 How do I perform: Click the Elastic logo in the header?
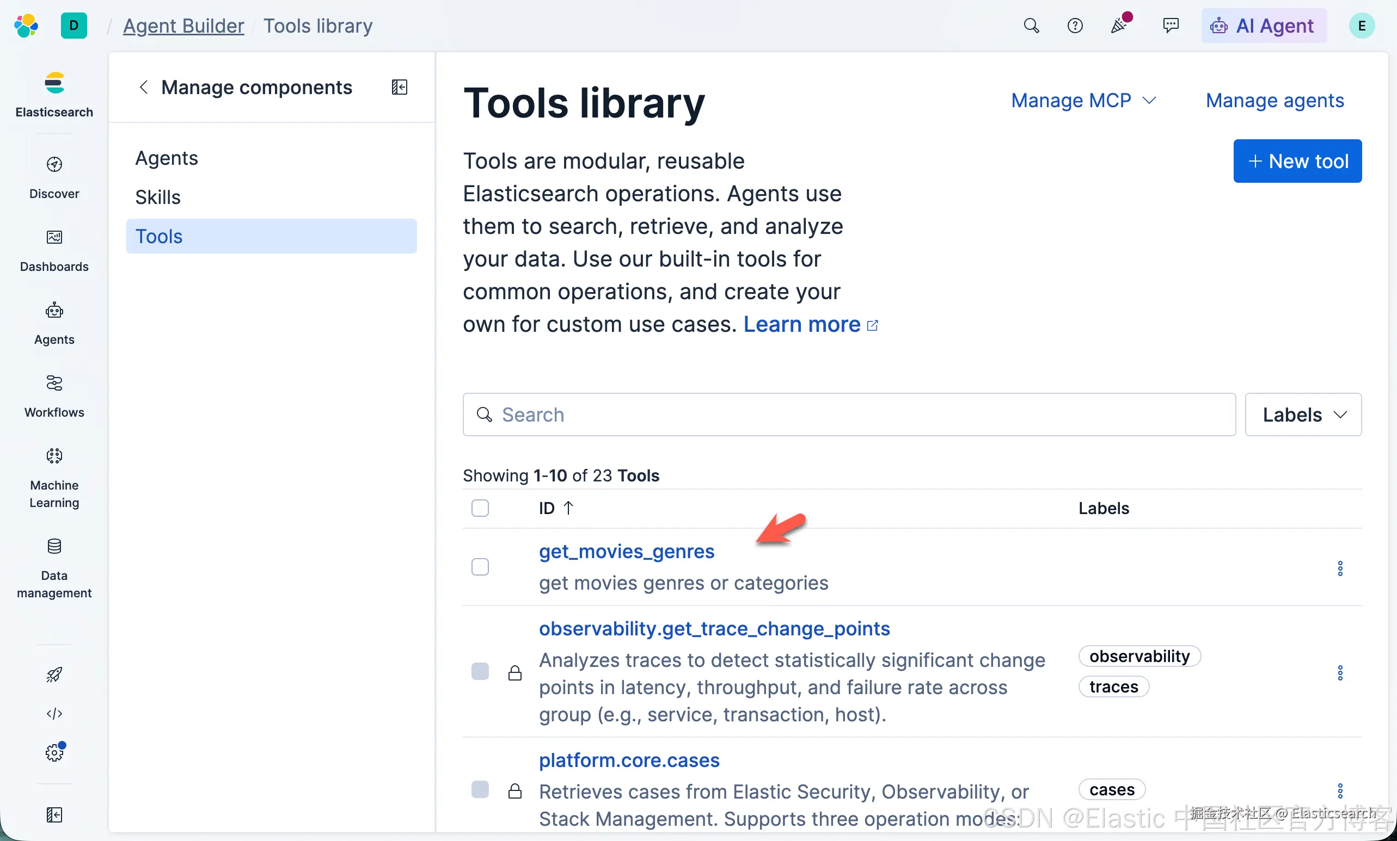click(x=26, y=26)
